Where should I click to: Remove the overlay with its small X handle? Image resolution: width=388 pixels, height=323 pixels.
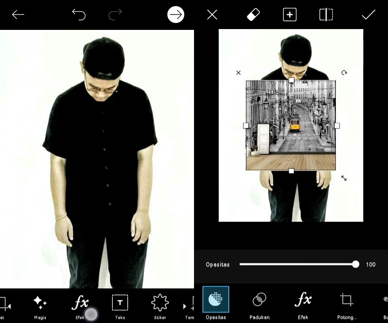[x=238, y=73]
